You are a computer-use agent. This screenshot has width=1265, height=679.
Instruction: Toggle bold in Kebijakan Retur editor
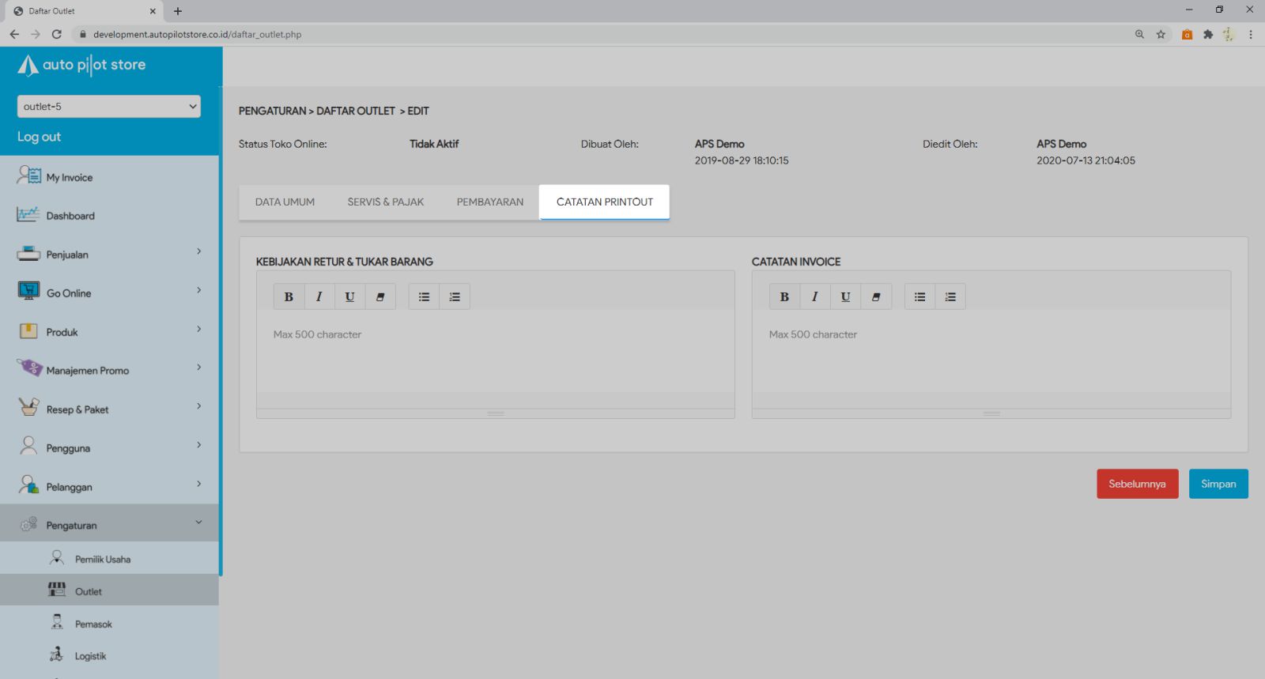289,296
